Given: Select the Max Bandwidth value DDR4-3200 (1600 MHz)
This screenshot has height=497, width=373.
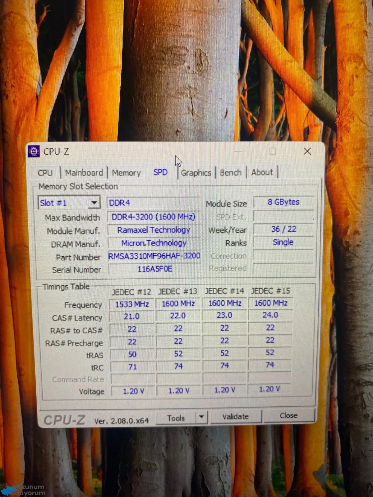Looking at the screenshot, I should pos(154,217).
